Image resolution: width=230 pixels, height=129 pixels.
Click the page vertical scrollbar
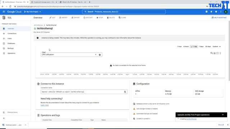click(x=229, y=51)
